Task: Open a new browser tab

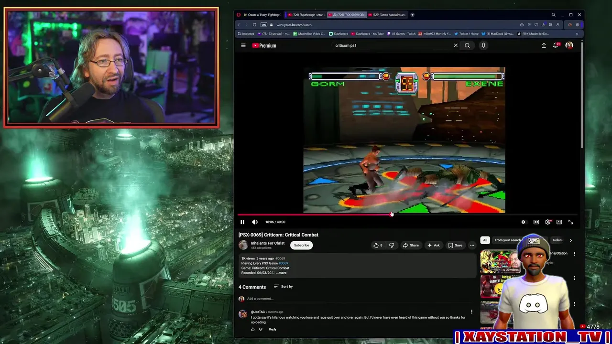Action: coord(412,15)
